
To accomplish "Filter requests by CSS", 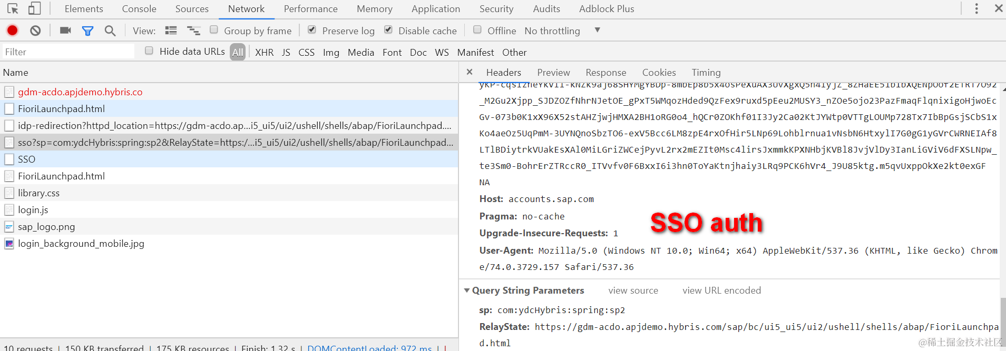I will coord(306,53).
